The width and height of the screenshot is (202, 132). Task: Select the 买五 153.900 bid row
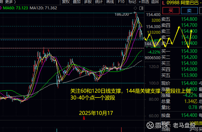point(179,75)
